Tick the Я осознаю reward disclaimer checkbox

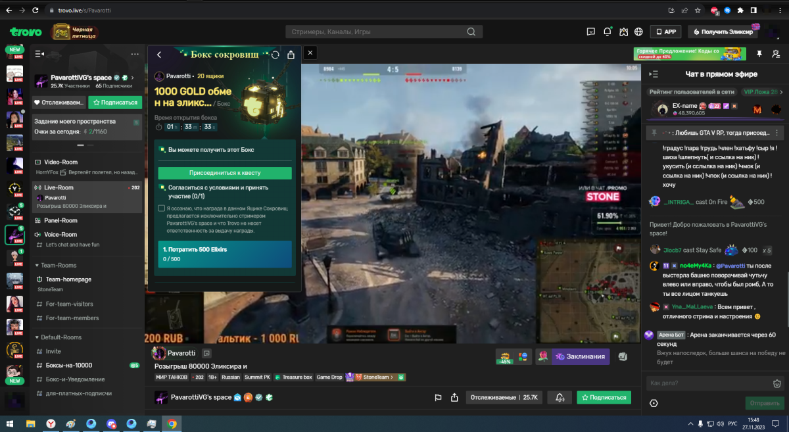point(162,208)
